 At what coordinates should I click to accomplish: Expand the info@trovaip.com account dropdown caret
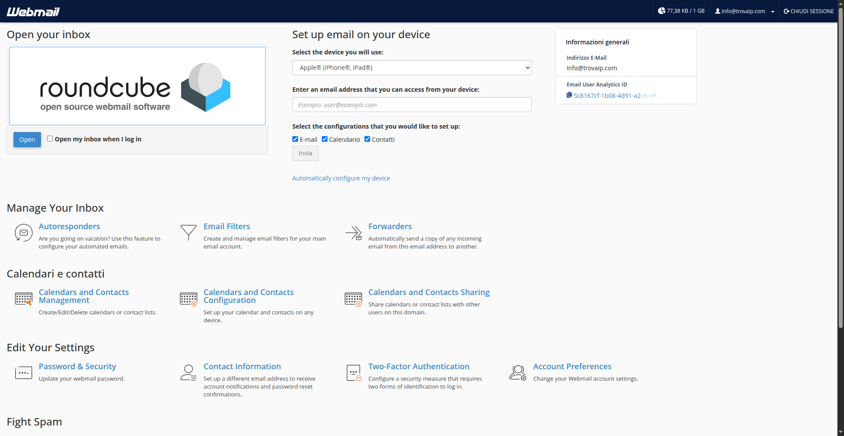click(x=772, y=12)
